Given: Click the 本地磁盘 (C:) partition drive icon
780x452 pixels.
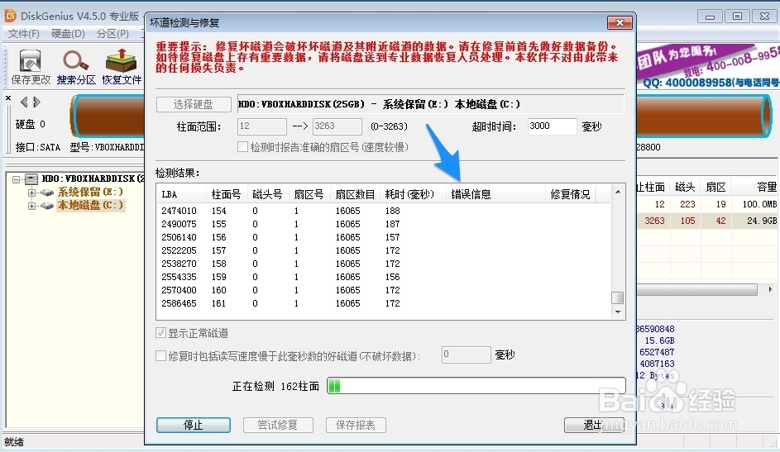Looking at the screenshot, I should tap(47, 206).
